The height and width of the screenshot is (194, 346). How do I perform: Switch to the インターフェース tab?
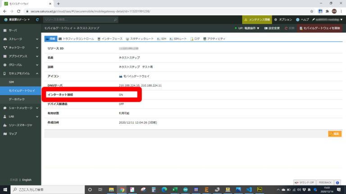[x=110, y=39]
